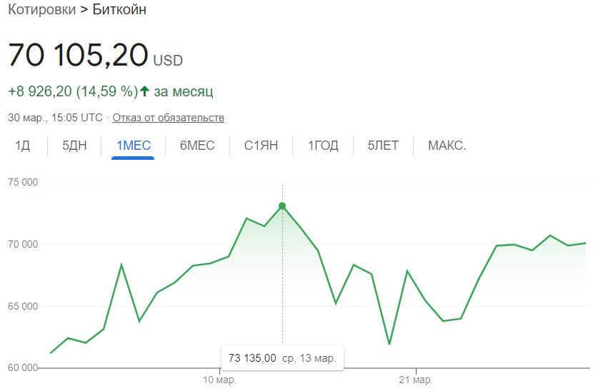This screenshot has width=603, height=391.
Task: Click the 73 135,00 tooltip value
Action: tap(252, 358)
